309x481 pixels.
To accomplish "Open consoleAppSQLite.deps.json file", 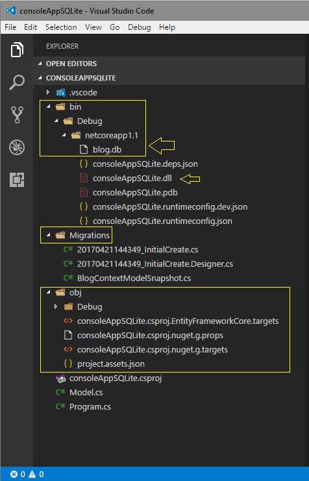I will [145, 164].
